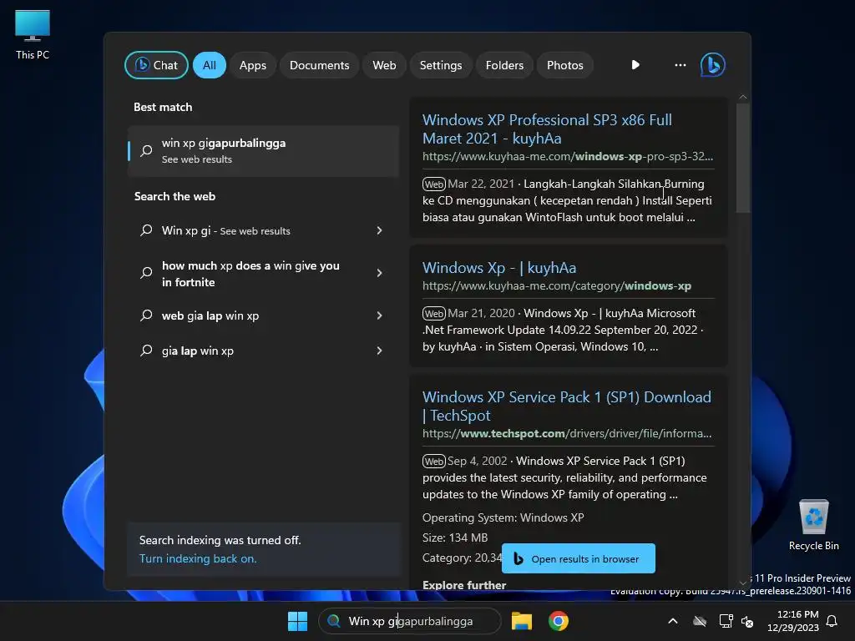Click 'Open results in browser' button
The height and width of the screenshot is (641, 855).
pyautogui.click(x=578, y=558)
